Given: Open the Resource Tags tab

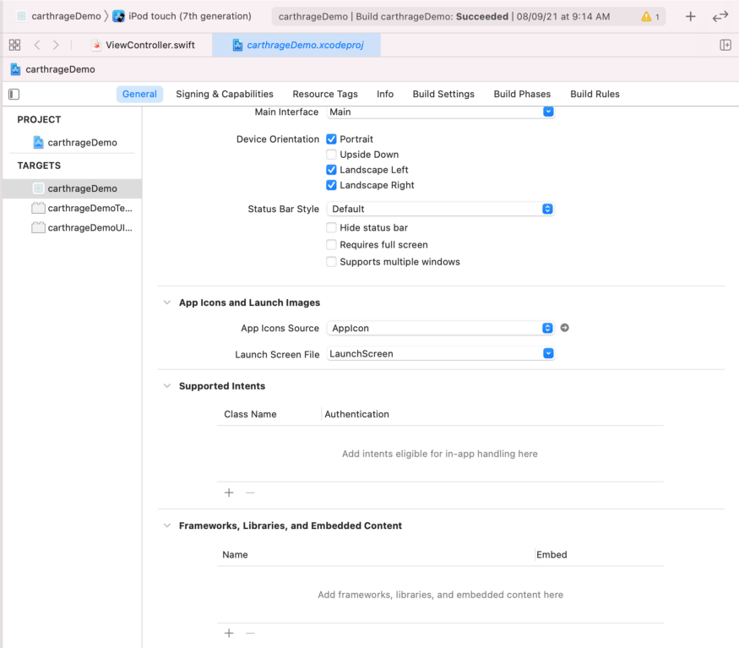Looking at the screenshot, I should click(x=325, y=94).
